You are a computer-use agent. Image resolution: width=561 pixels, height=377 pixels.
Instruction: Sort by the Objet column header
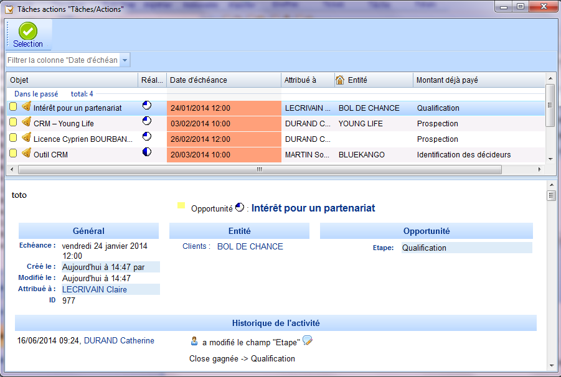coord(72,80)
